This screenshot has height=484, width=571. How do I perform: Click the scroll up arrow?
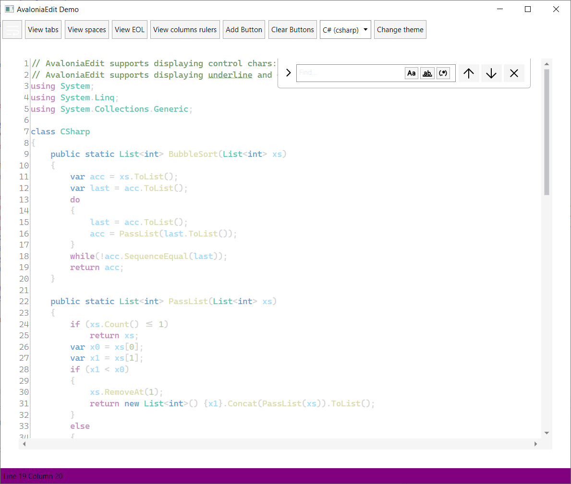pos(547,64)
